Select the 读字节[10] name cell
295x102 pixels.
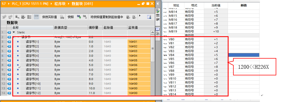coord(32,84)
